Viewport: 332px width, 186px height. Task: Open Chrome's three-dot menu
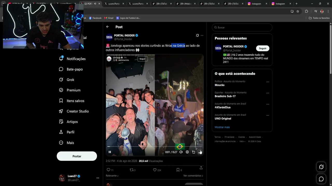[328, 11]
